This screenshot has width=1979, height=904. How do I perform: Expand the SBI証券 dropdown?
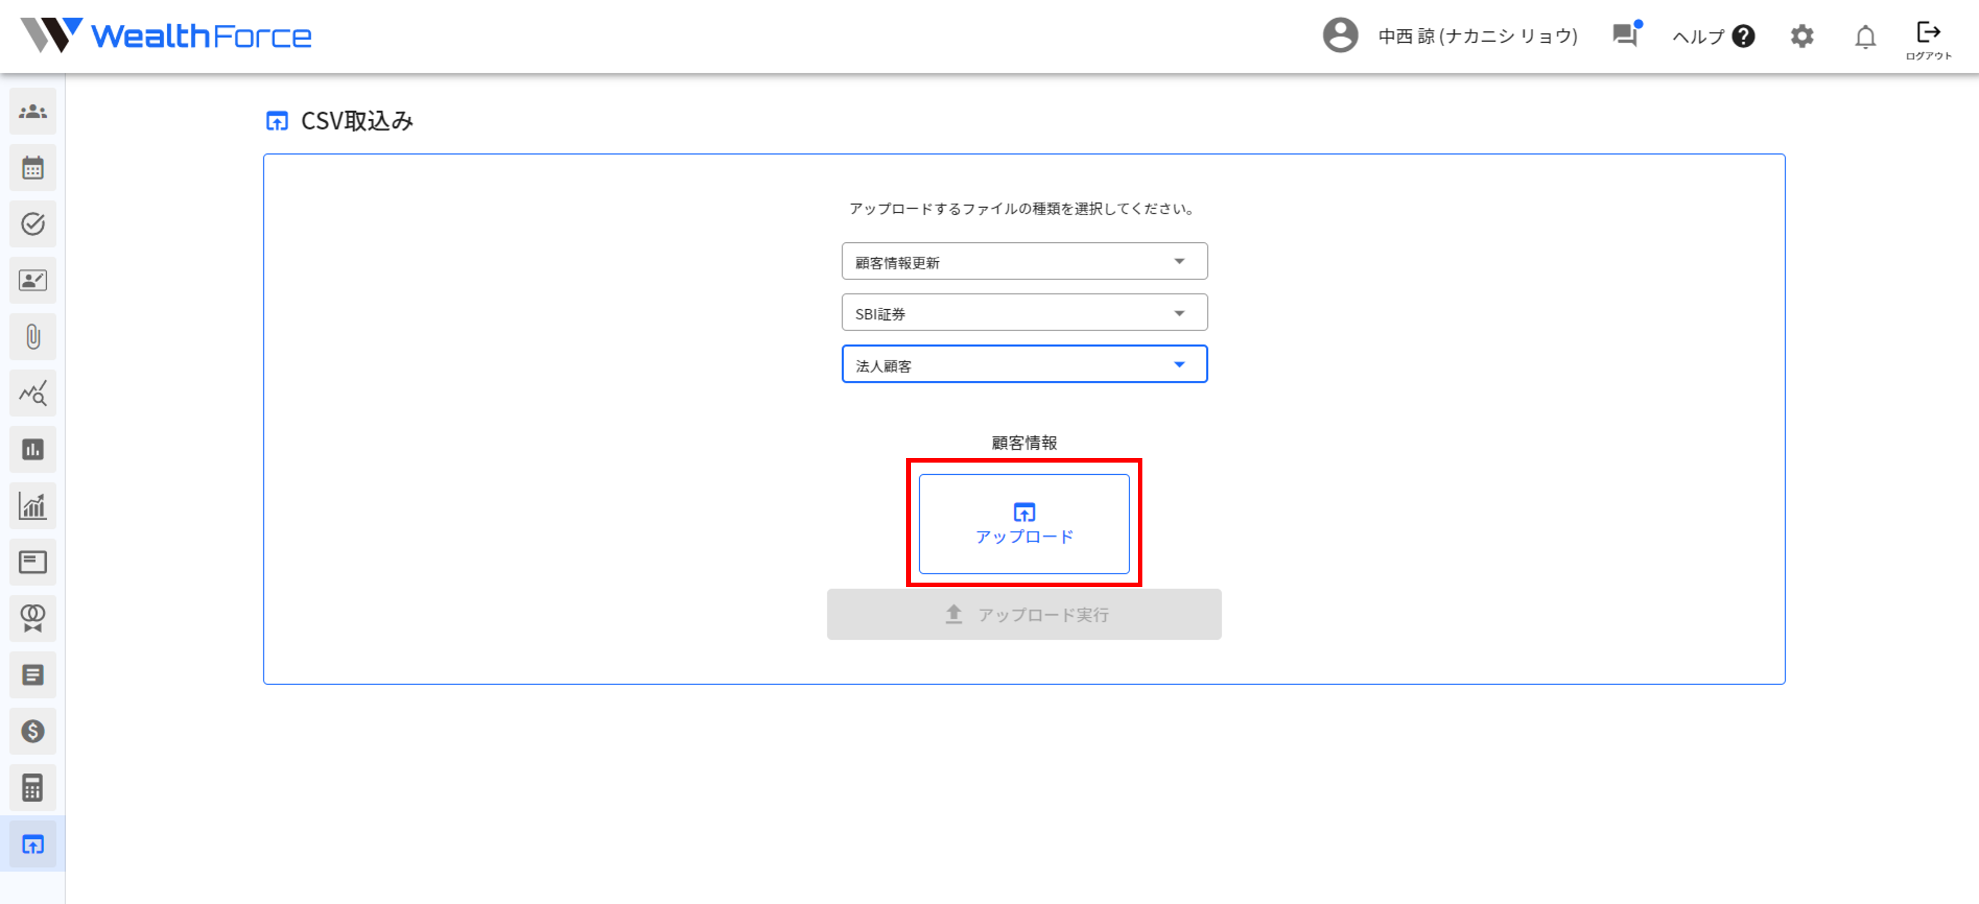coord(1023,313)
